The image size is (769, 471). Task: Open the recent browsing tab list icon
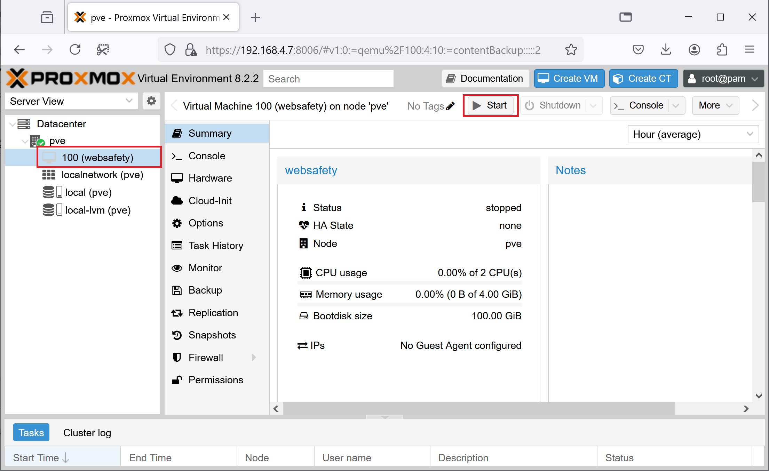[x=47, y=17]
